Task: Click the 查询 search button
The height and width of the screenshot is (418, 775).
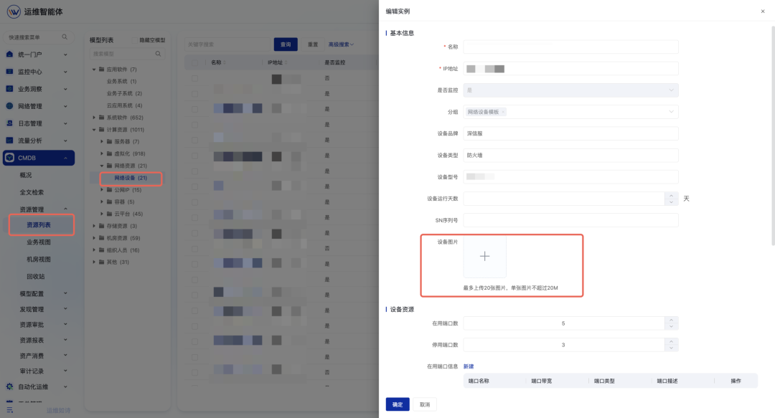Action: [x=286, y=44]
